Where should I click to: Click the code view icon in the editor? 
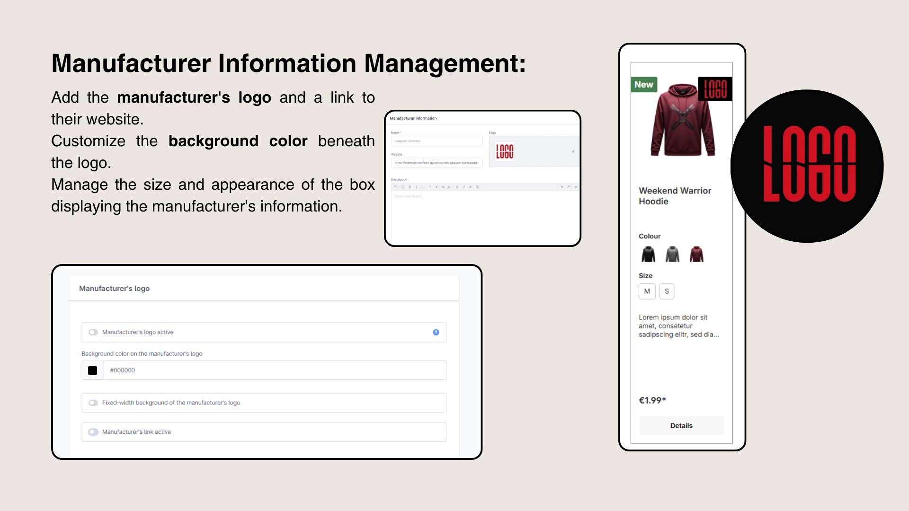pos(576,187)
